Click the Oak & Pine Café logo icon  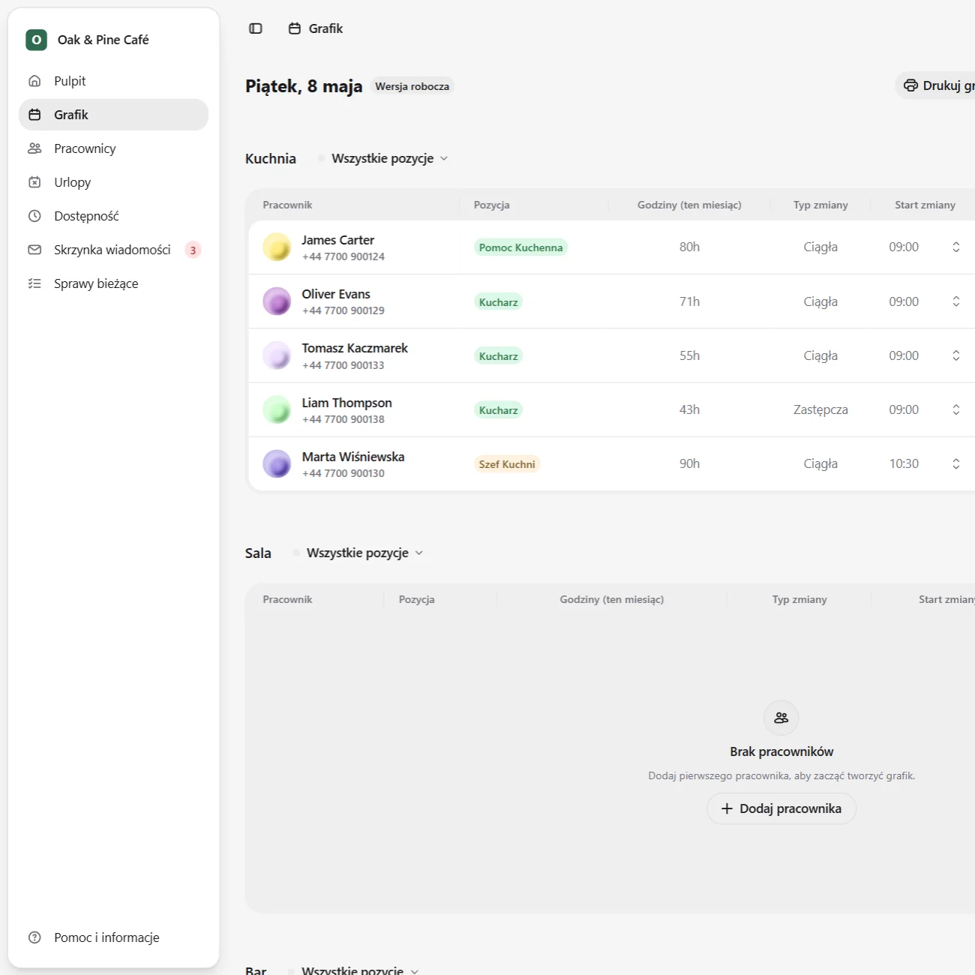click(36, 40)
